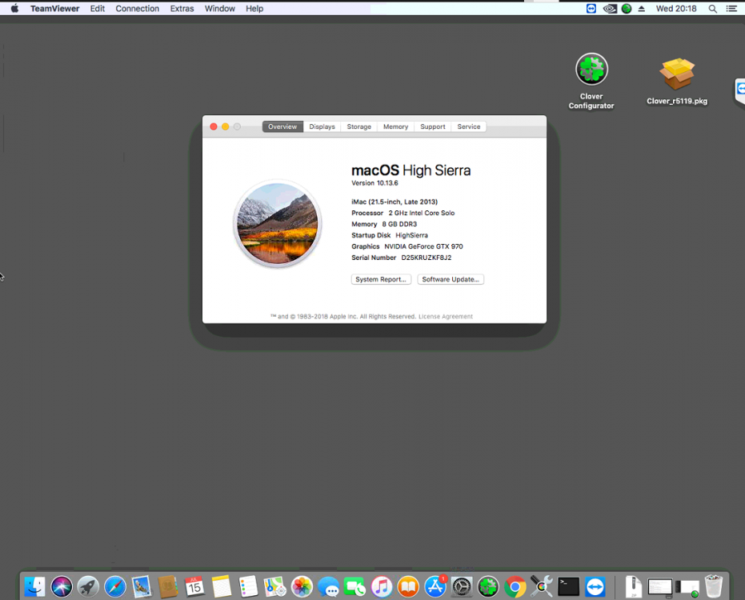Click '2 GHz Intel Core Solo' text
Viewport: 745px width, 600px height.
422,213
